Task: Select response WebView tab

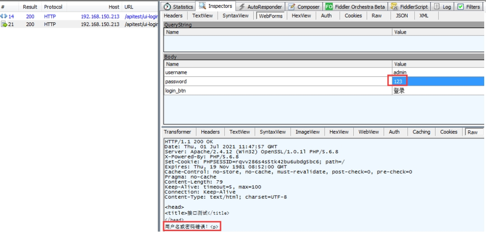Action: click(x=368, y=132)
